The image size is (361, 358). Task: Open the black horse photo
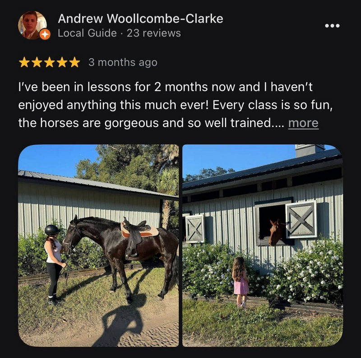click(98, 245)
